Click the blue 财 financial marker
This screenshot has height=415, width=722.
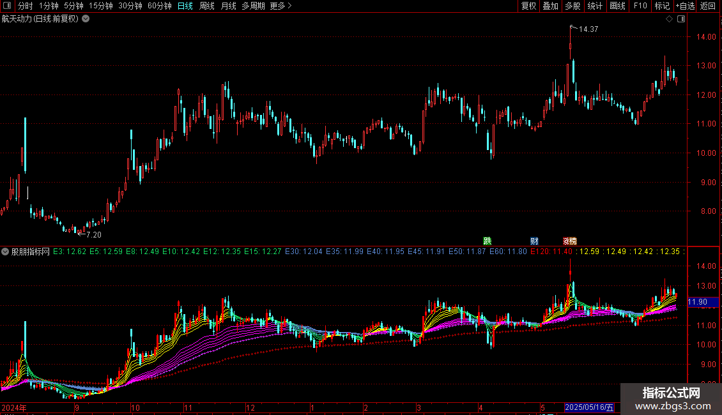click(x=534, y=241)
